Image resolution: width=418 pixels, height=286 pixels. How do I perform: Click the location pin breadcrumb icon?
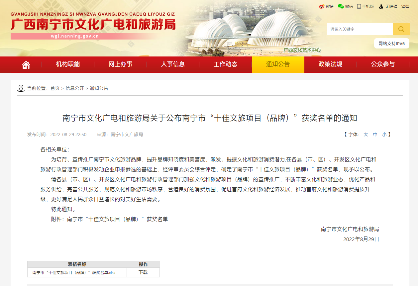(21, 88)
